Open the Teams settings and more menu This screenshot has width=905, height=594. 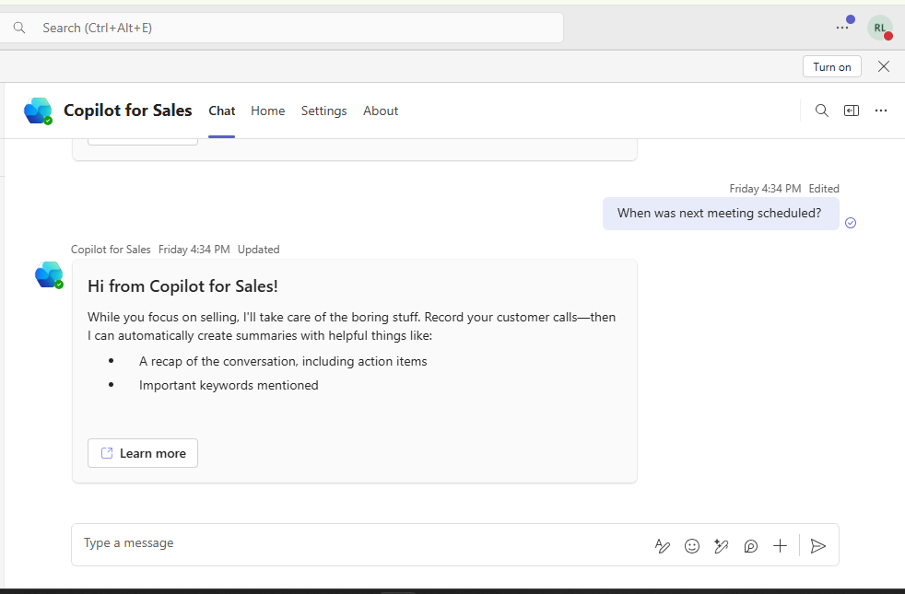coord(842,28)
